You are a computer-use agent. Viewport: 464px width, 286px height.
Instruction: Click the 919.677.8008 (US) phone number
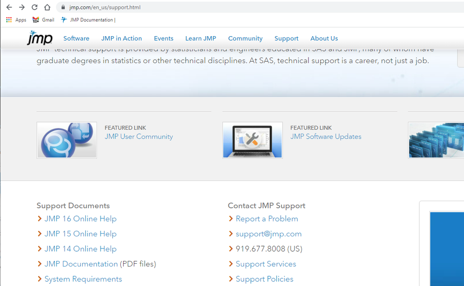tap(269, 249)
